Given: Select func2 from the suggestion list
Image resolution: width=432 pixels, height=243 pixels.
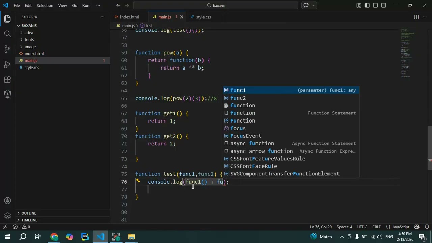Looking at the screenshot, I should click(x=291, y=98).
